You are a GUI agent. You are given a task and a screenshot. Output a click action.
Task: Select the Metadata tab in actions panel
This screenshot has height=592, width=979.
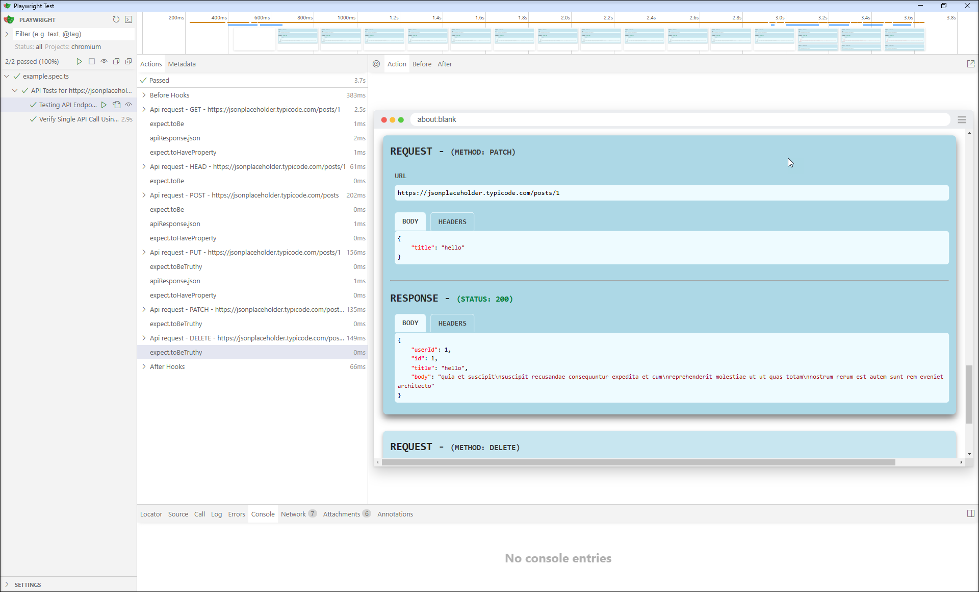point(182,64)
